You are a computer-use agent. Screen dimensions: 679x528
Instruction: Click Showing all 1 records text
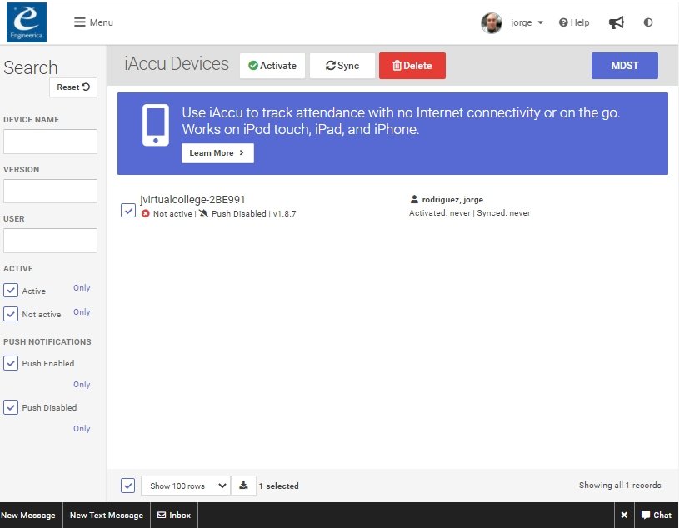(620, 486)
